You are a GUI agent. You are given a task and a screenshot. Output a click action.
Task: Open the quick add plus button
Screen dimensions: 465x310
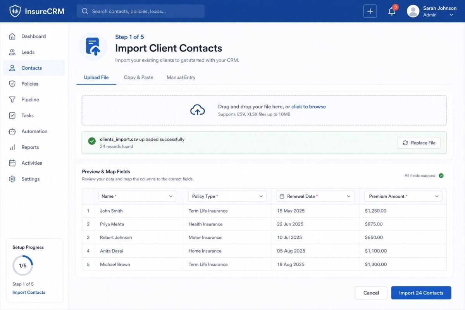pyautogui.click(x=370, y=11)
